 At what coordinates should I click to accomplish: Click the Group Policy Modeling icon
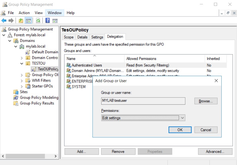[x=16, y=98]
